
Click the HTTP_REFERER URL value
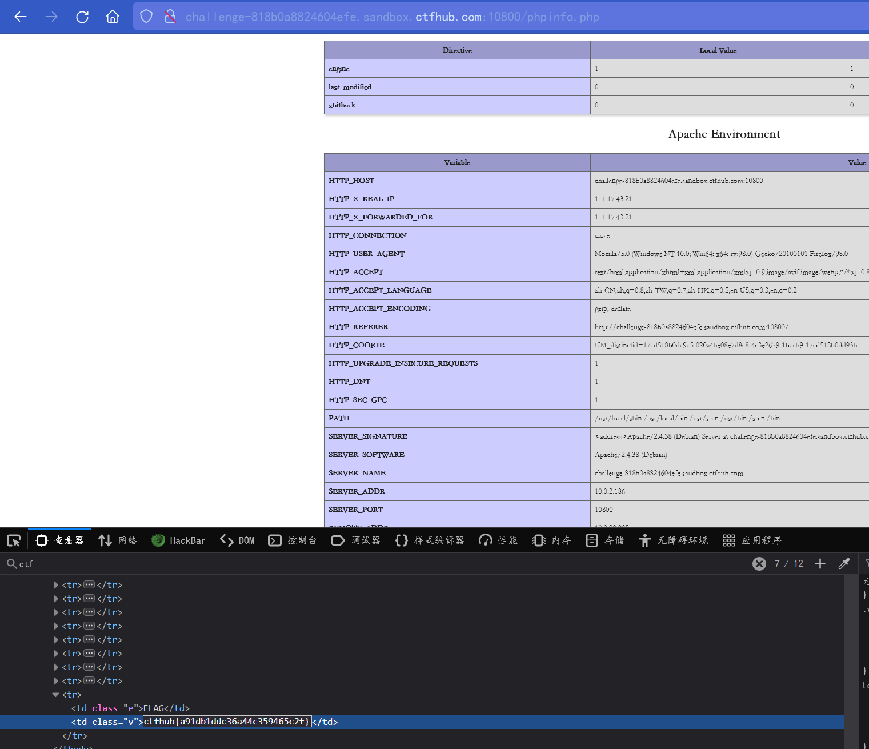(x=691, y=327)
